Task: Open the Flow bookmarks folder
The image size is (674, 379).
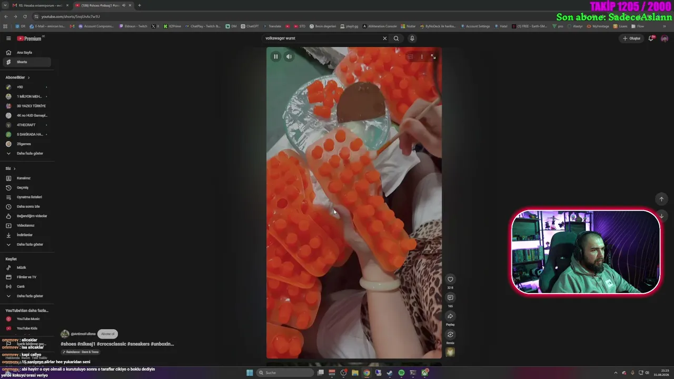Action: point(638,26)
